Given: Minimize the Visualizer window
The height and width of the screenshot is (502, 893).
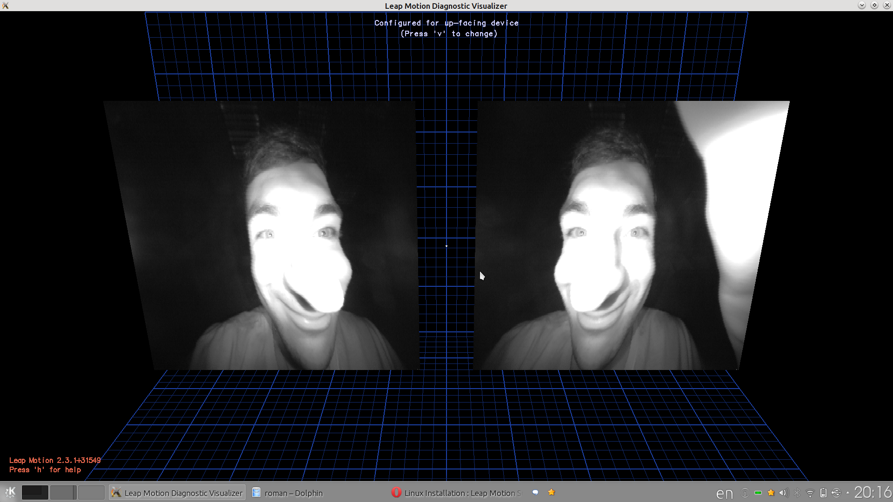Looking at the screenshot, I should [x=862, y=5].
